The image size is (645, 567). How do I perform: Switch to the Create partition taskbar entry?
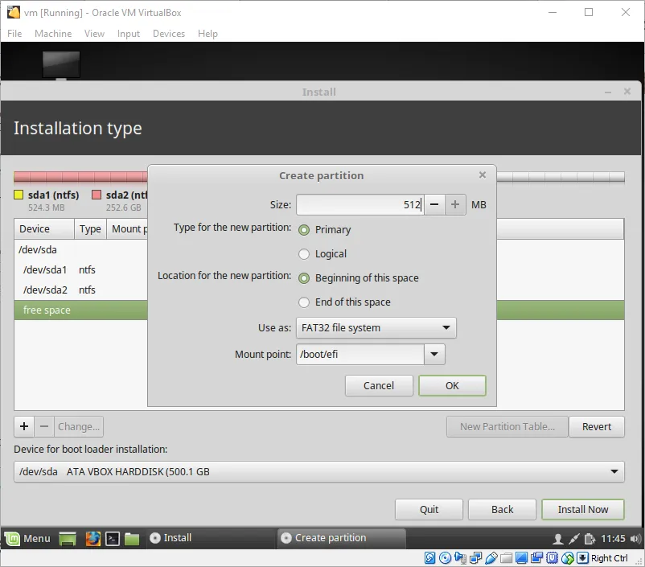342,538
